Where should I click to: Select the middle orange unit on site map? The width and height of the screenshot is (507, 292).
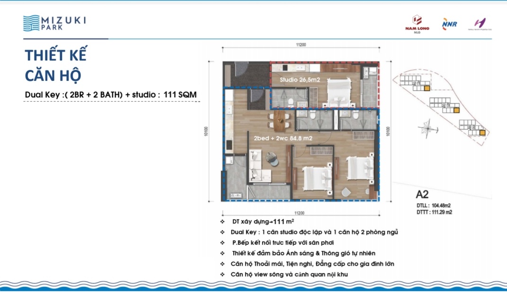pos(456,110)
